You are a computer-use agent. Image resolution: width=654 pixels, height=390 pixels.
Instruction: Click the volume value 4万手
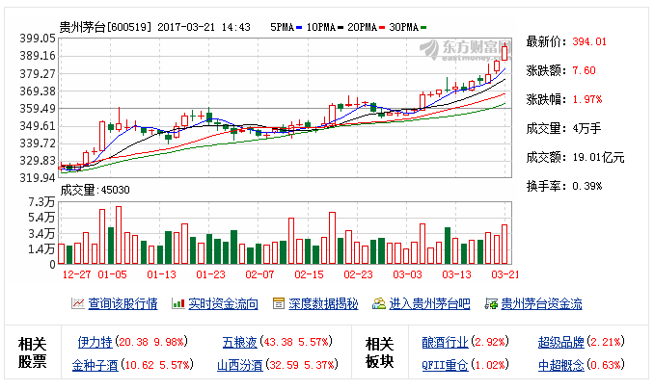pyautogui.click(x=586, y=128)
